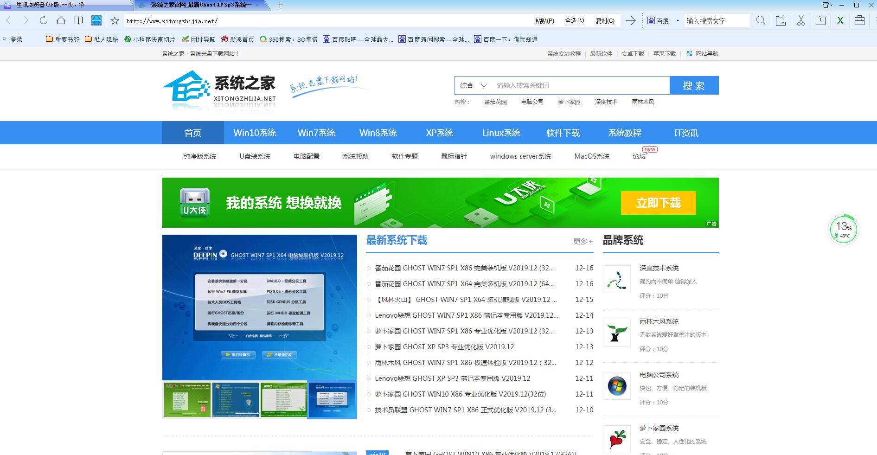The height and width of the screenshot is (455, 877).
Task: Switch to the 里讯浏览器(XP版) tab
Action: click(x=67, y=5)
